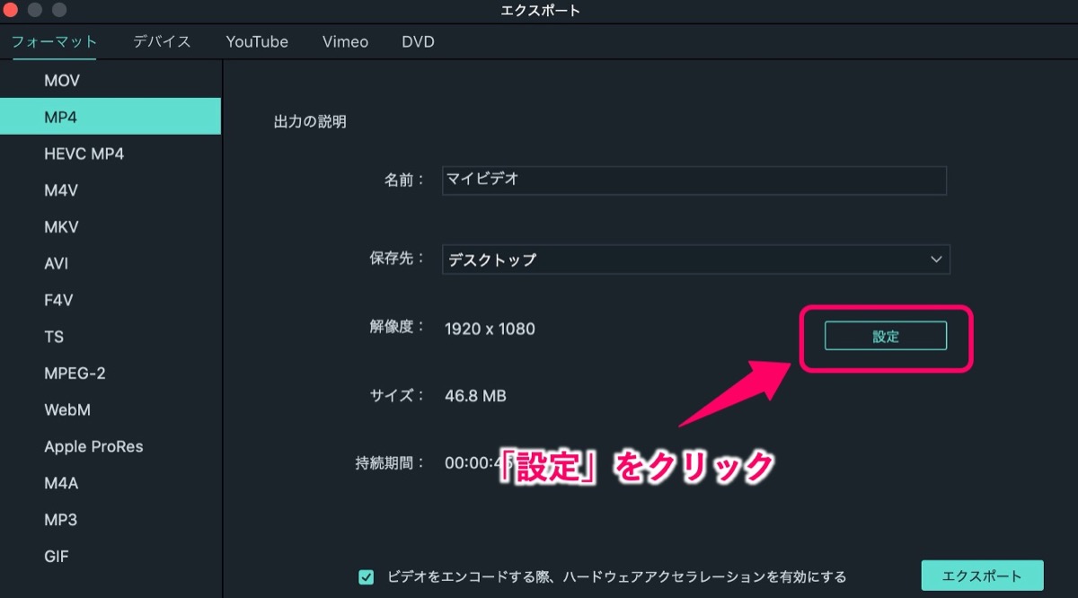Viewport: 1078px width, 598px height.
Task: Click the 出力の説明 heading
Action: [310, 121]
